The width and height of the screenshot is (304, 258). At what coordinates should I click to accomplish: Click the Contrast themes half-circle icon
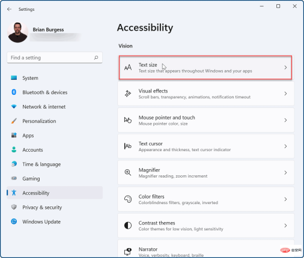128,226
